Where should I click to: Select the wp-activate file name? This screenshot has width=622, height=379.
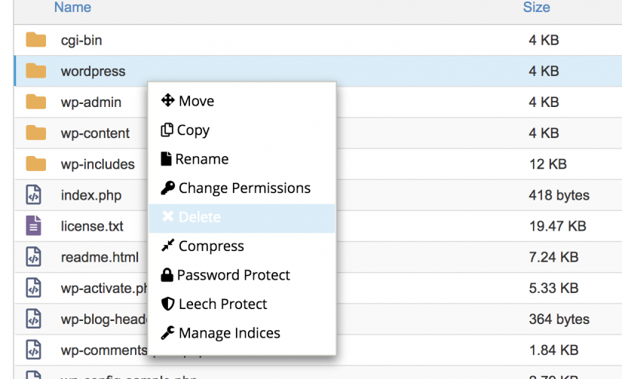pos(104,289)
